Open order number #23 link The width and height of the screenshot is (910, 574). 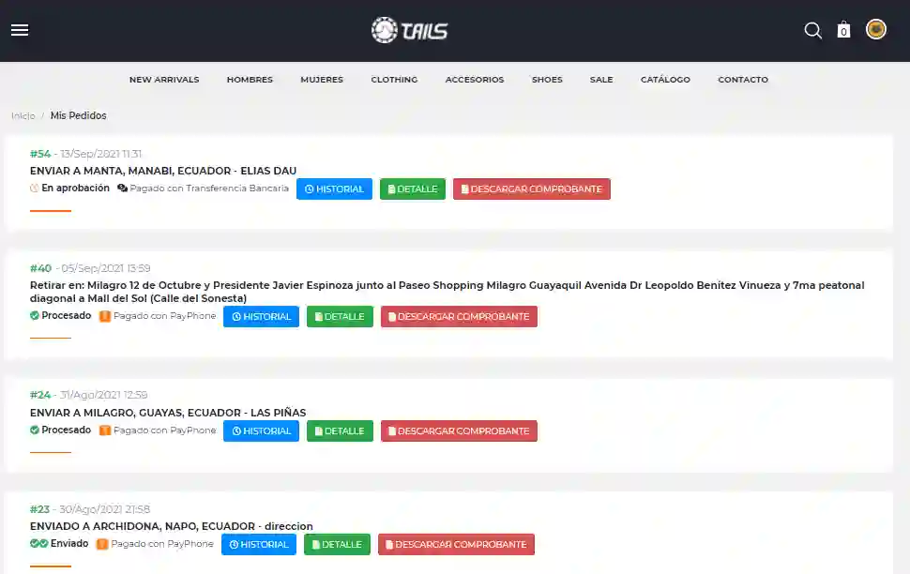click(39, 509)
